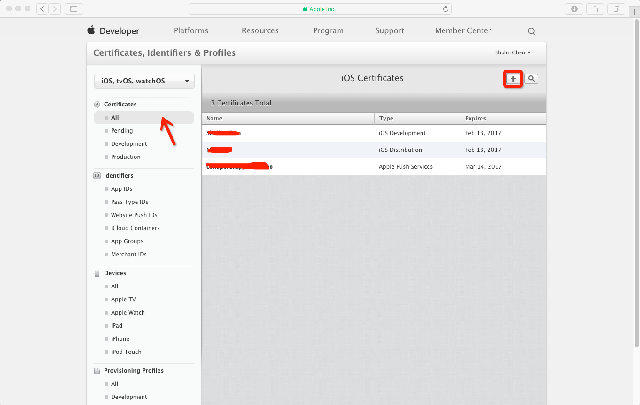640x405 pixels.
Task: Open the Shulin Chen account dropdown
Action: pos(513,52)
